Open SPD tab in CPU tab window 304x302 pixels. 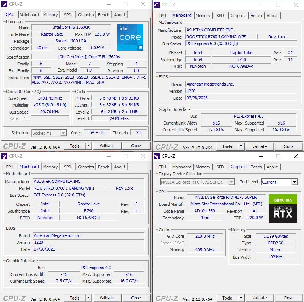tap(67, 15)
